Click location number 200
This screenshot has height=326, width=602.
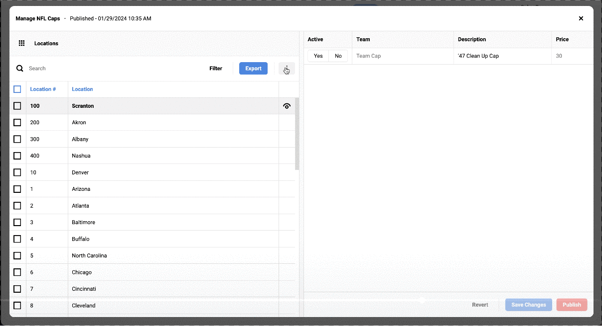coord(35,122)
